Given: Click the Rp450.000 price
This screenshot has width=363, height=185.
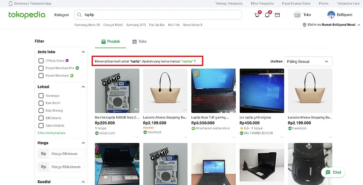Looking at the screenshot, I should (x=249, y=123).
